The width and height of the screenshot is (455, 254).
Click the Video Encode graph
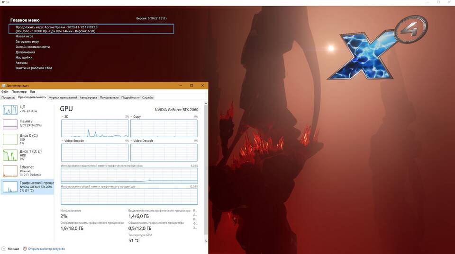click(x=95, y=152)
